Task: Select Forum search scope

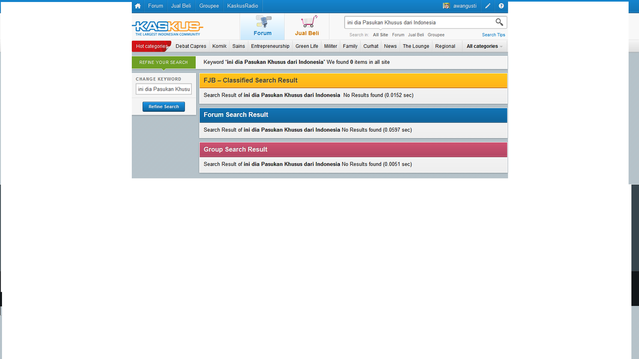Action: click(x=398, y=35)
